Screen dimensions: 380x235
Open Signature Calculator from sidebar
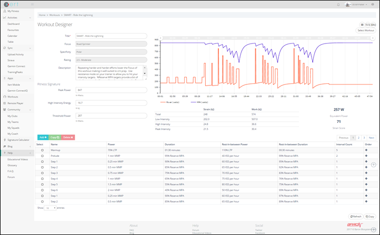18,140
